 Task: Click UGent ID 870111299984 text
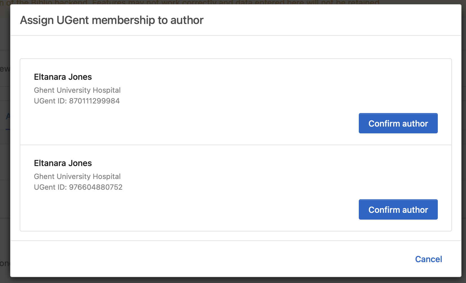77,101
